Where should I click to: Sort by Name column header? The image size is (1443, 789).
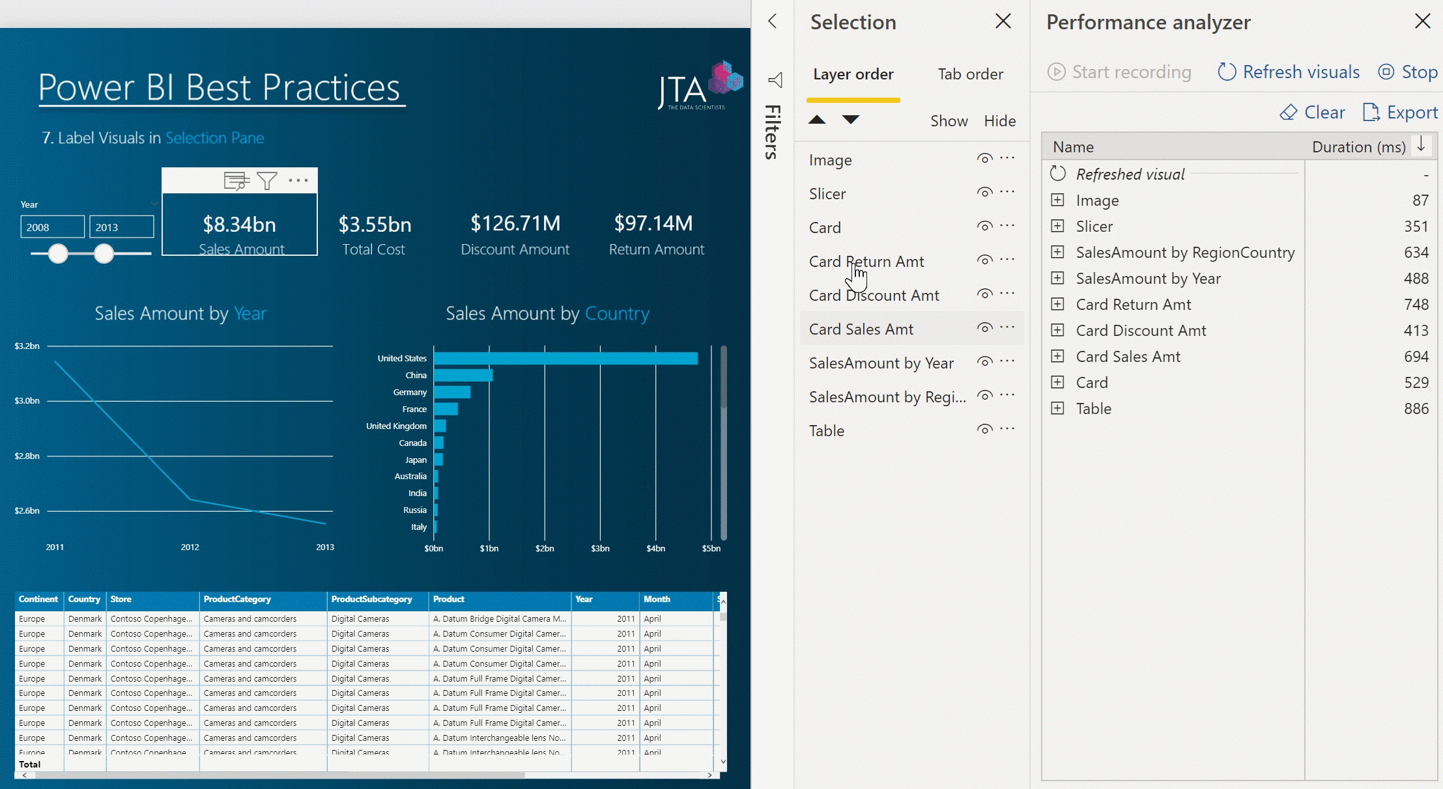point(1073,146)
